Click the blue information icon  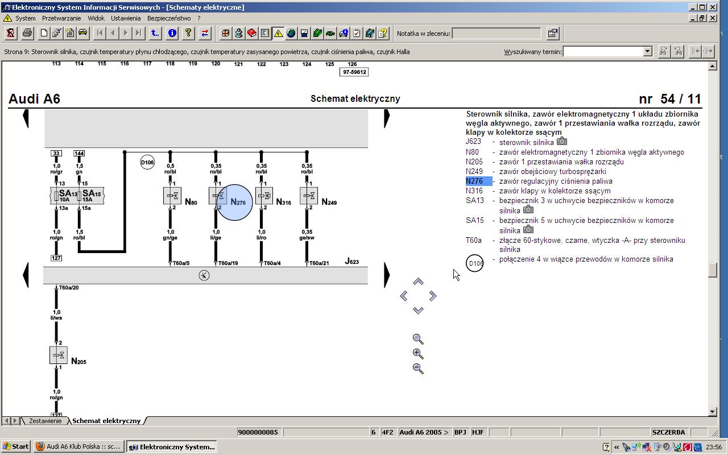coord(172,33)
